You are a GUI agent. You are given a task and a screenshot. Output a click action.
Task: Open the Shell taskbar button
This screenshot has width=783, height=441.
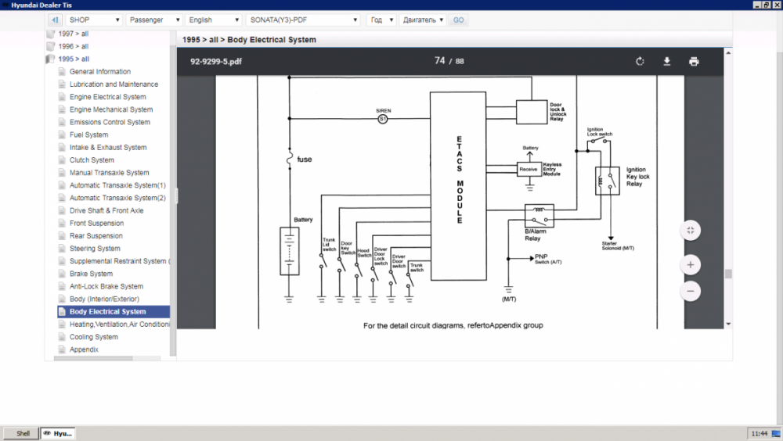click(23, 433)
